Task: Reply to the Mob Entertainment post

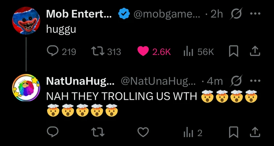Action: tap(53, 52)
